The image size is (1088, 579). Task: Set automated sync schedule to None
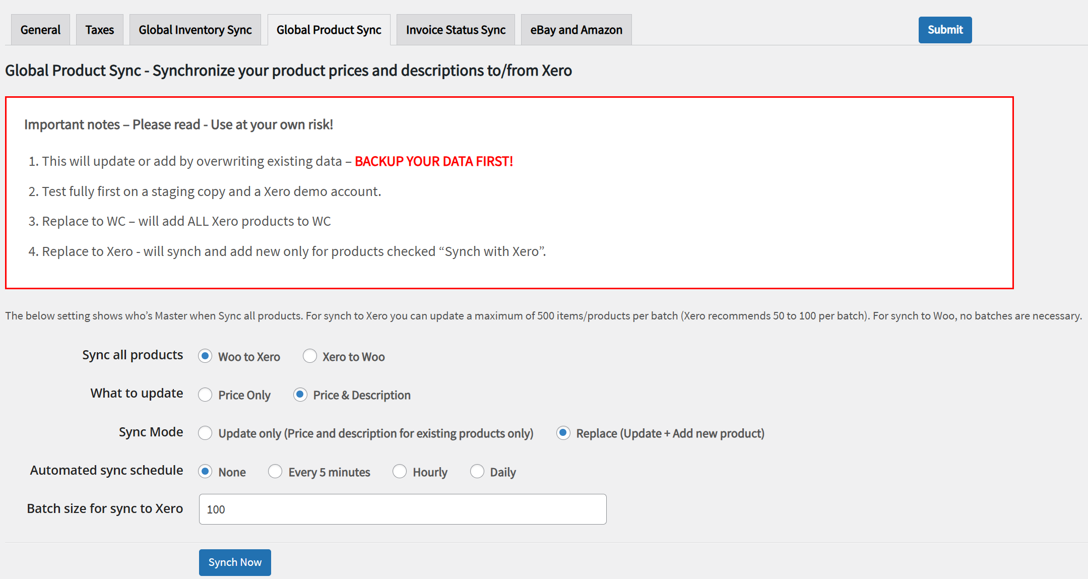click(x=205, y=472)
